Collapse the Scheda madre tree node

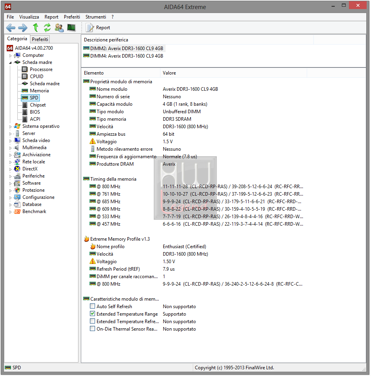click(10, 63)
